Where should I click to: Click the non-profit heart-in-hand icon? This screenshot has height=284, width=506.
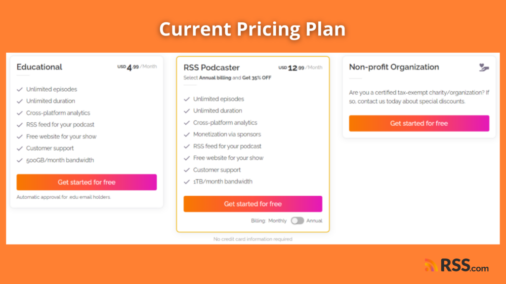coord(483,67)
